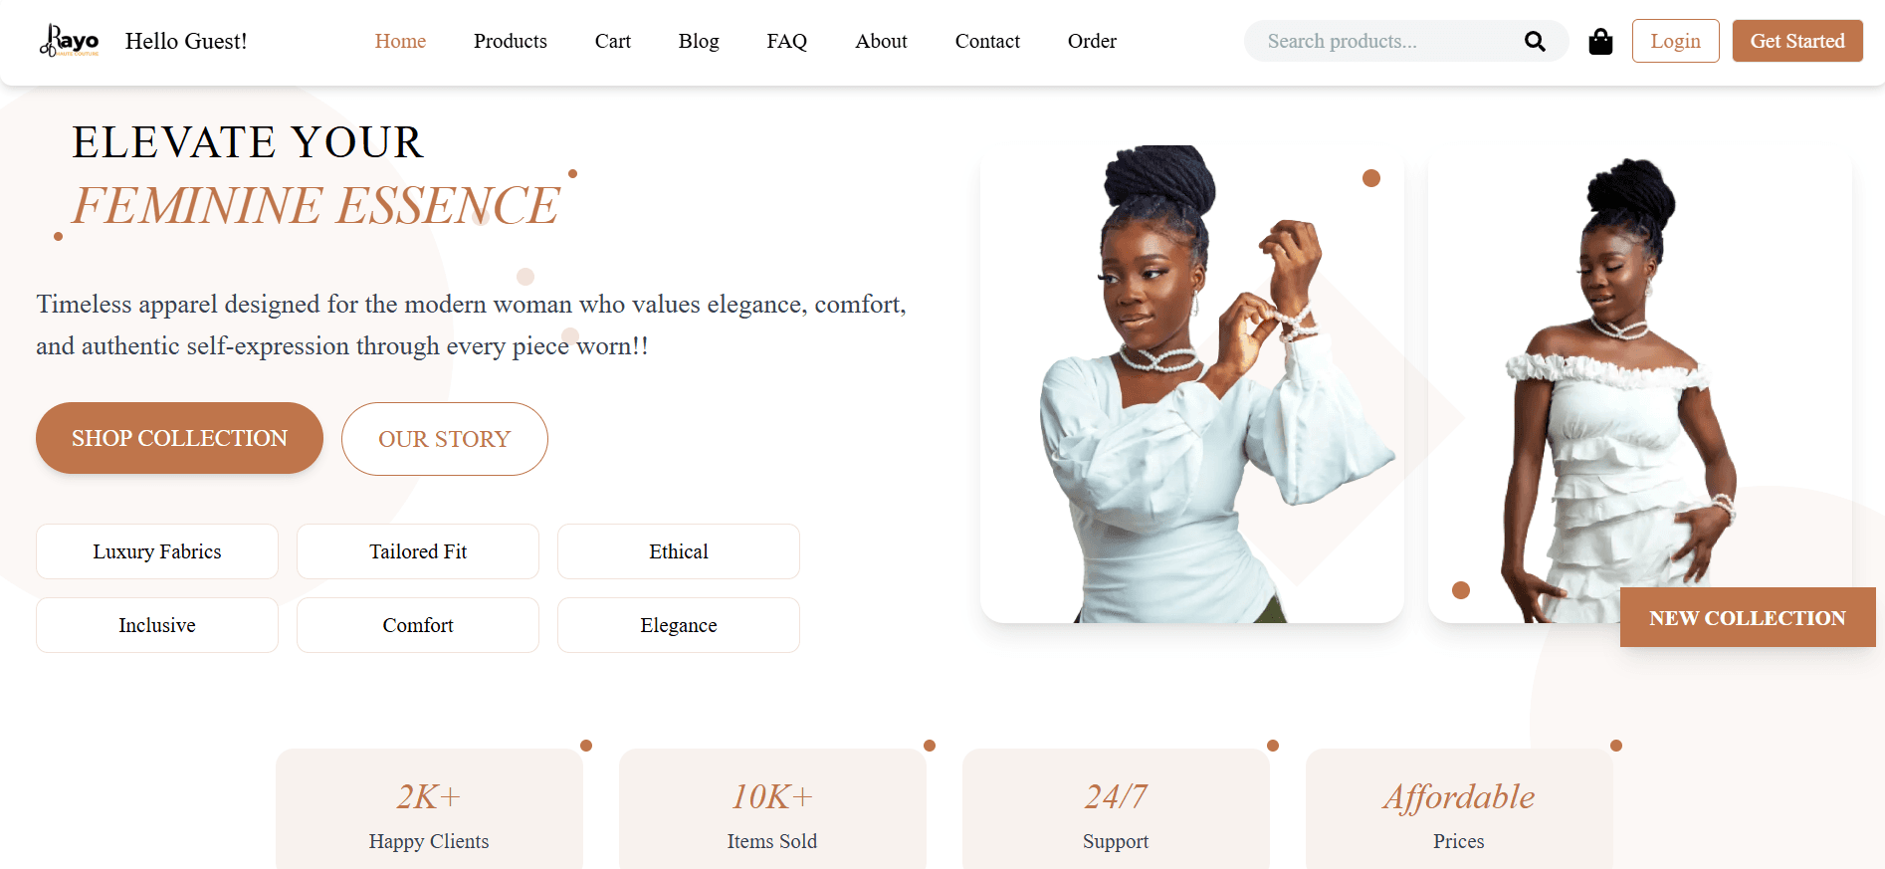The width and height of the screenshot is (1885, 869).
Task: Open the Blog nav link
Action: [699, 41]
